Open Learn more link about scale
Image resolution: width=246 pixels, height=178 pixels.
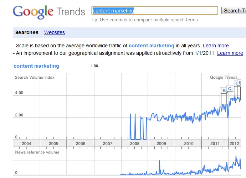pyautogui.click(x=216, y=46)
